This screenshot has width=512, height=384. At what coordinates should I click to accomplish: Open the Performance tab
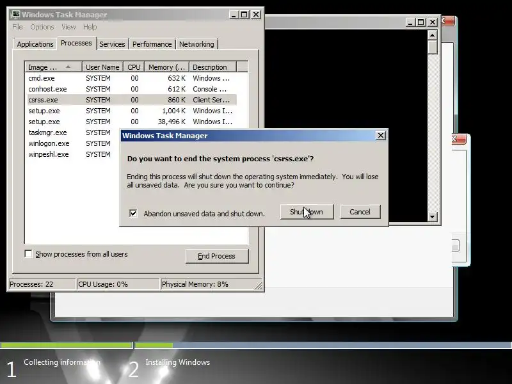(152, 44)
